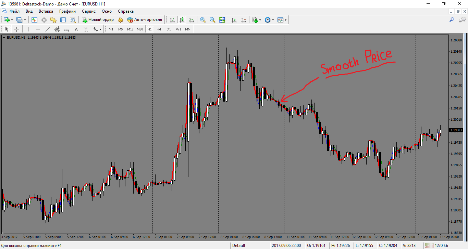Toggle Авто-торговля button
Viewport: 468px width, 249px height.
[145, 20]
